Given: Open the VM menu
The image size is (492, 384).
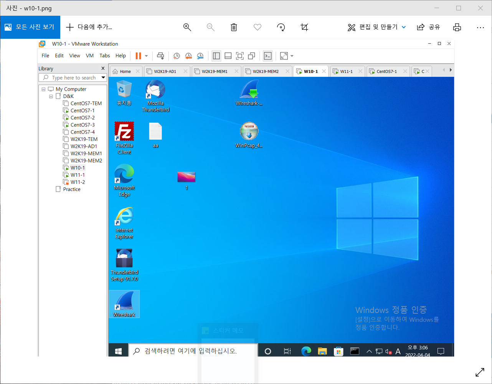Looking at the screenshot, I should [90, 56].
